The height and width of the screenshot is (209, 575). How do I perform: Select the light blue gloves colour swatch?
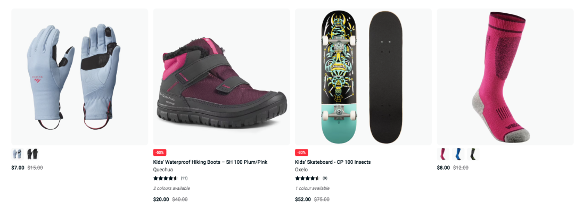click(x=17, y=154)
